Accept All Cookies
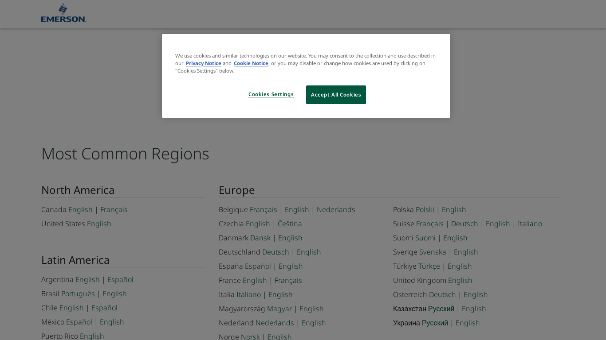 [336, 95]
